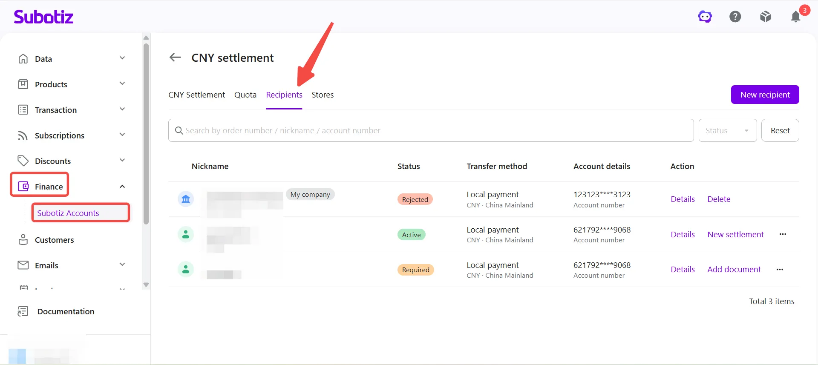Open the chatbot assistant icon
The image size is (818, 365).
coord(705,17)
